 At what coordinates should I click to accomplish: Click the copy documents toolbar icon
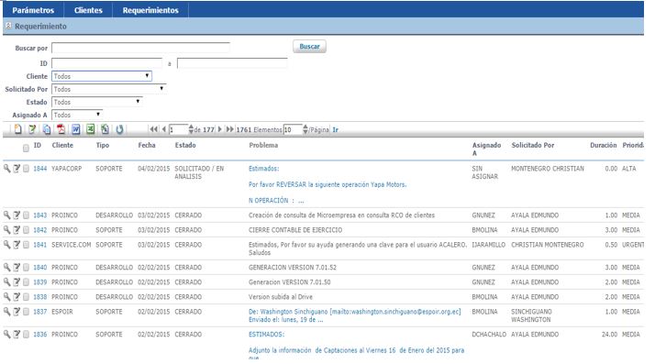pos(47,129)
